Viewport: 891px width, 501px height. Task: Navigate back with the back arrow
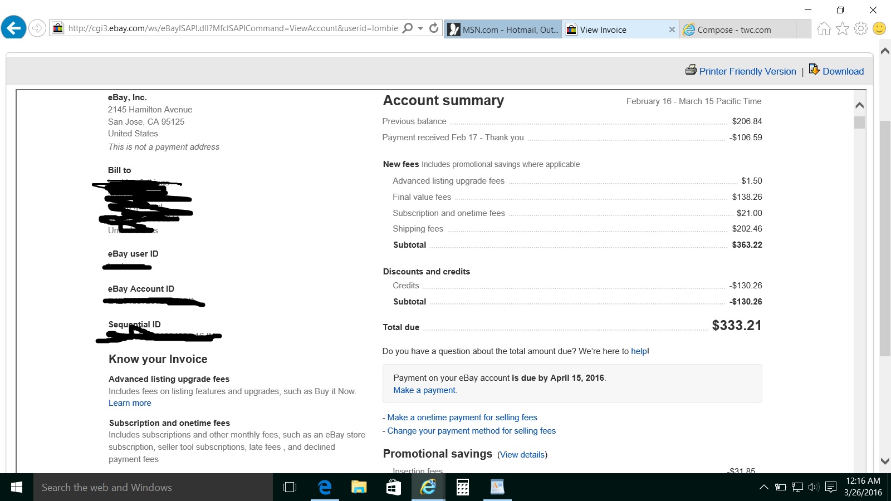tap(13, 28)
